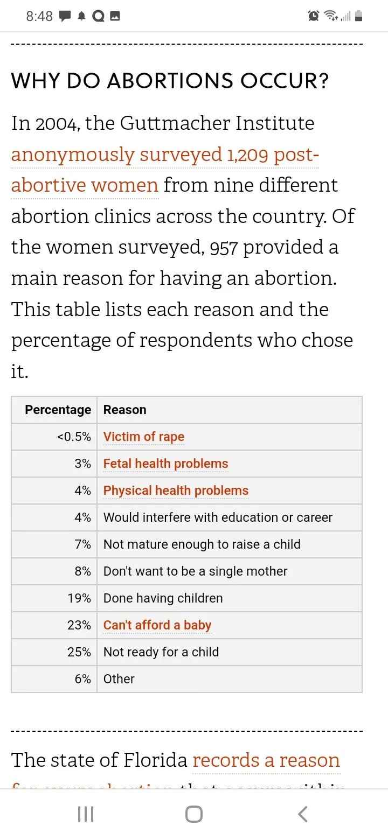The width and height of the screenshot is (388, 840).
Task: Visit the "Can't afford a baby" link
Action: coord(157,625)
